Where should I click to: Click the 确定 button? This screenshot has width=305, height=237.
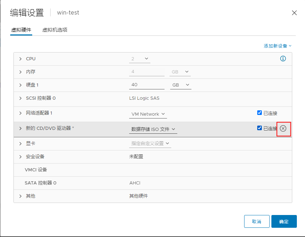284,221
